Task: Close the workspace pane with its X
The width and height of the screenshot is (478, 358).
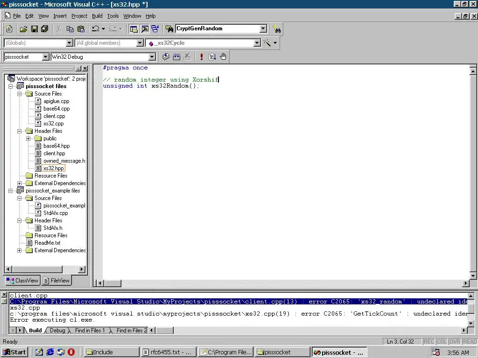Action: (x=85, y=69)
